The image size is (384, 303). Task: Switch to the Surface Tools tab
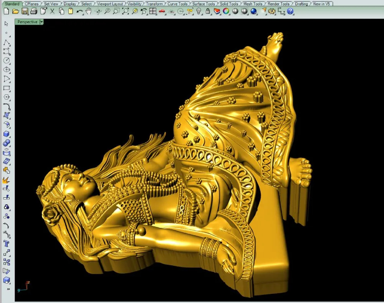(x=204, y=4)
